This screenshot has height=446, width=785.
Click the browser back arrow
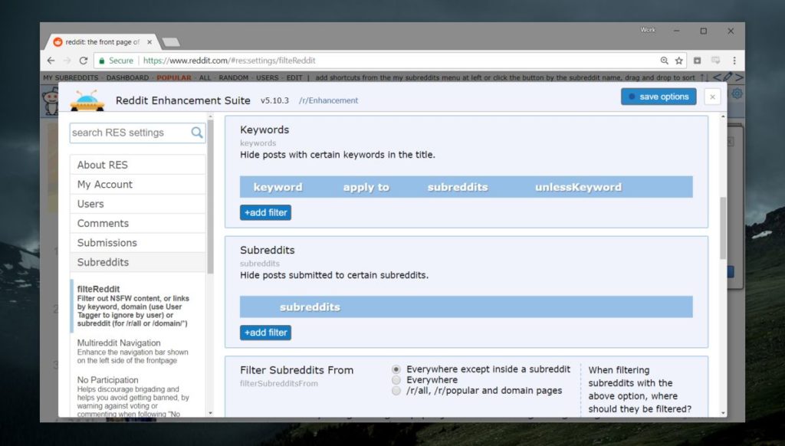tap(51, 61)
